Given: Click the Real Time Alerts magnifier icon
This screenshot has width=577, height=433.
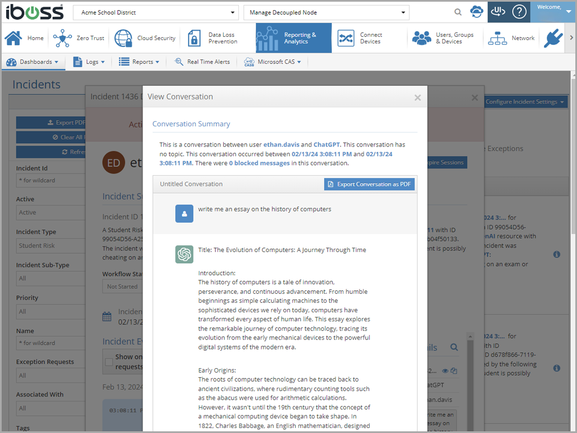Looking at the screenshot, I should tap(179, 61).
